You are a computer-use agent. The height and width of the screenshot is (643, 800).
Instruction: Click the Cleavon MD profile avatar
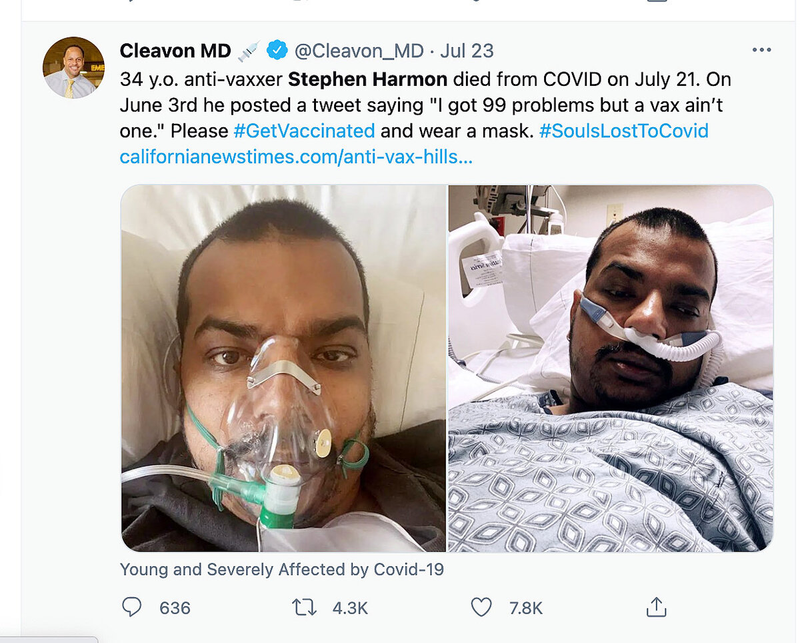click(x=73, y=67)
